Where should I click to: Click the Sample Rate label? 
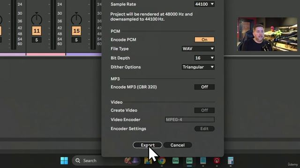(x=123, y=4)
